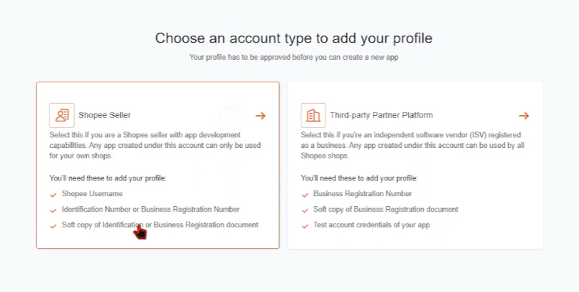Click the Soft copy of Business Registration document text

click(x=385, y=209)
